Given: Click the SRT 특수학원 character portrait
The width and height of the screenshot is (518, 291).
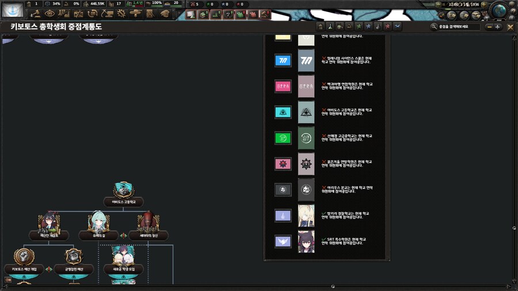Looking at the screenshot, I should [306, 242].
